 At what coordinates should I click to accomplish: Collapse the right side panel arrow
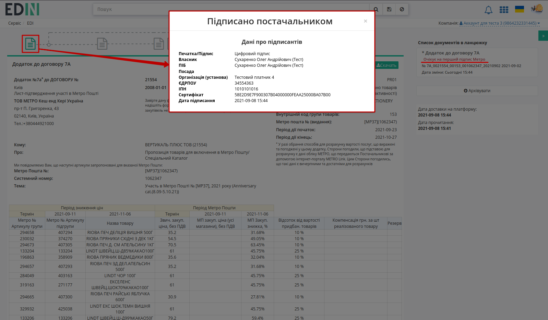(x=543, y=36)
